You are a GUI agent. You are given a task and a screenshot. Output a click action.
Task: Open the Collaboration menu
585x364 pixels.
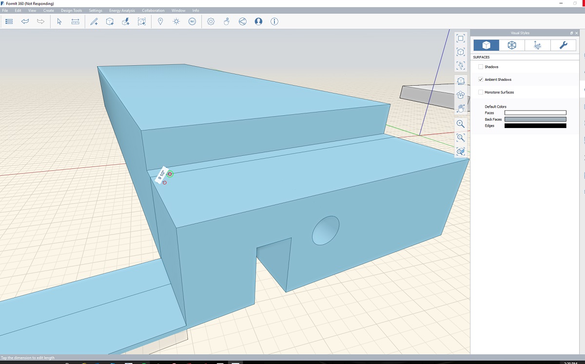[x=153, y=10]
